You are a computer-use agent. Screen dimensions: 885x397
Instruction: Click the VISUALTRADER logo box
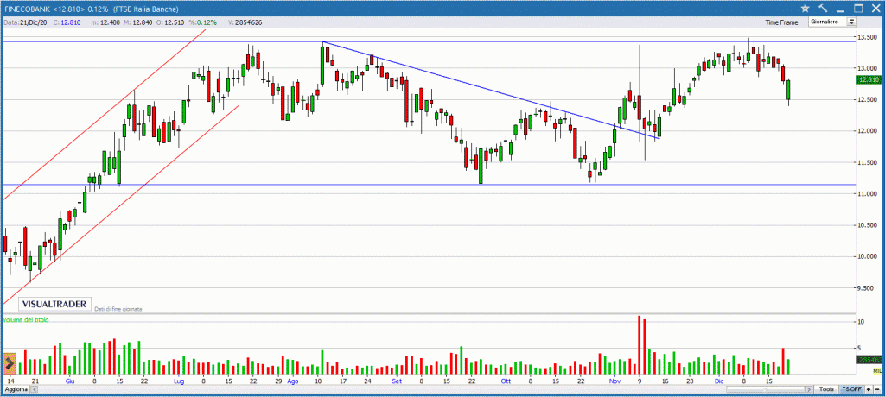(x=54, y=304)
